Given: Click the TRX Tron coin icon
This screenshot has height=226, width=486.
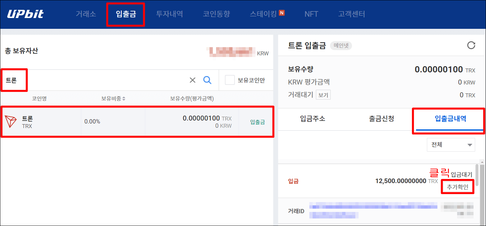Looking at the screenshot, I should pyautogui.click(x=11, y=121).
